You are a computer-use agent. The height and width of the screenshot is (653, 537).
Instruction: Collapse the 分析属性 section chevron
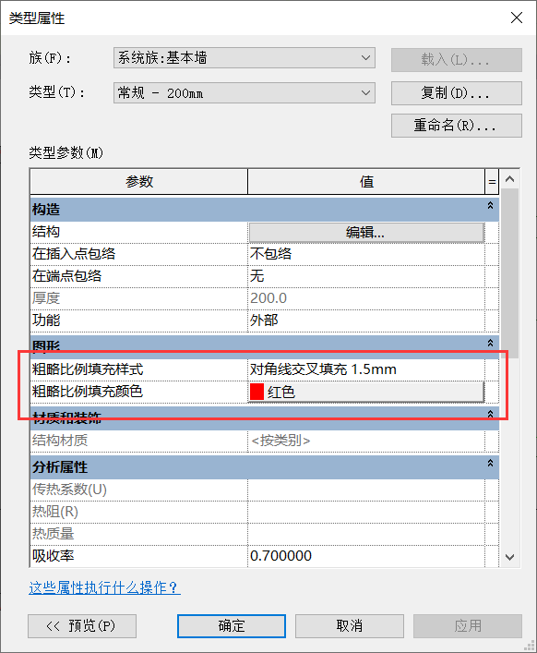(491, 463)
